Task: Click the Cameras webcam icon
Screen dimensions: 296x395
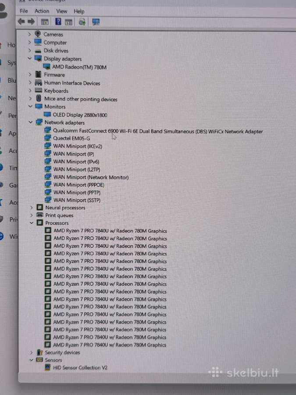Action: [x=38, y=34]
